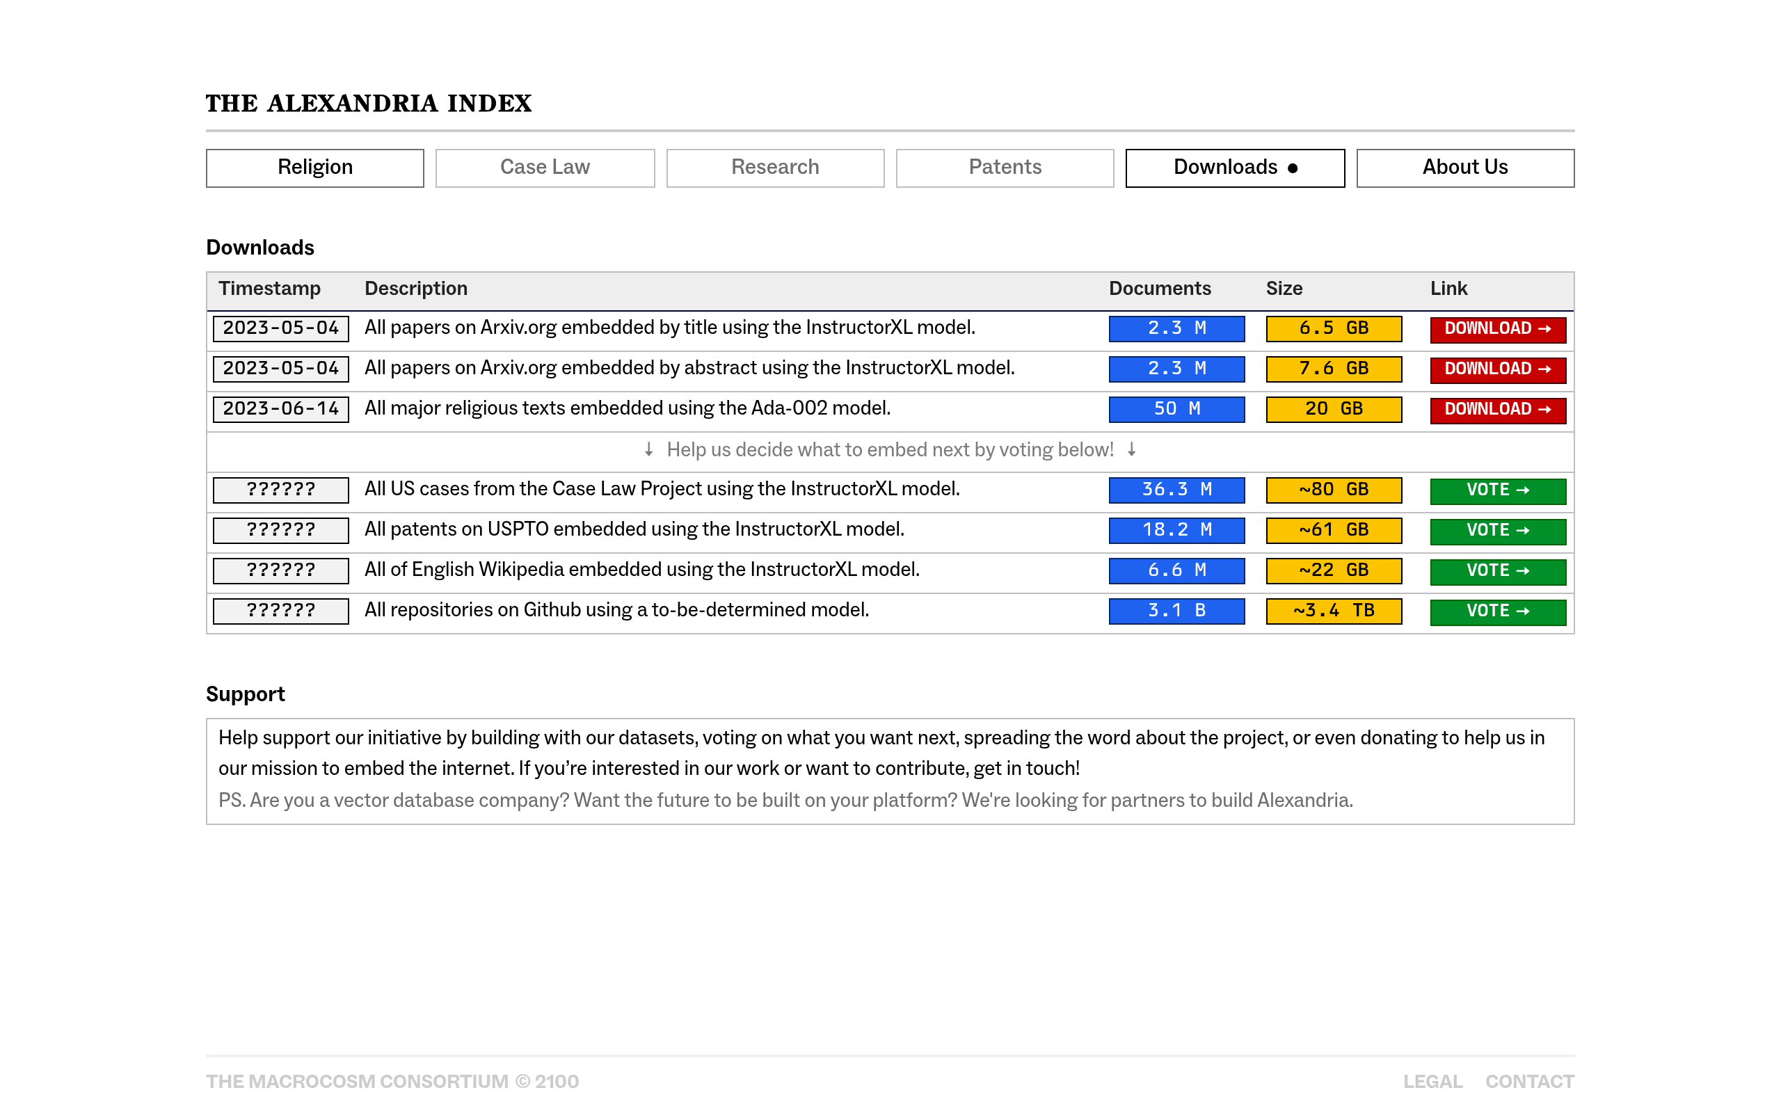Click the 50 M documents badge
This screenshot has height=1113, width=1781.
pos(1177,409)
